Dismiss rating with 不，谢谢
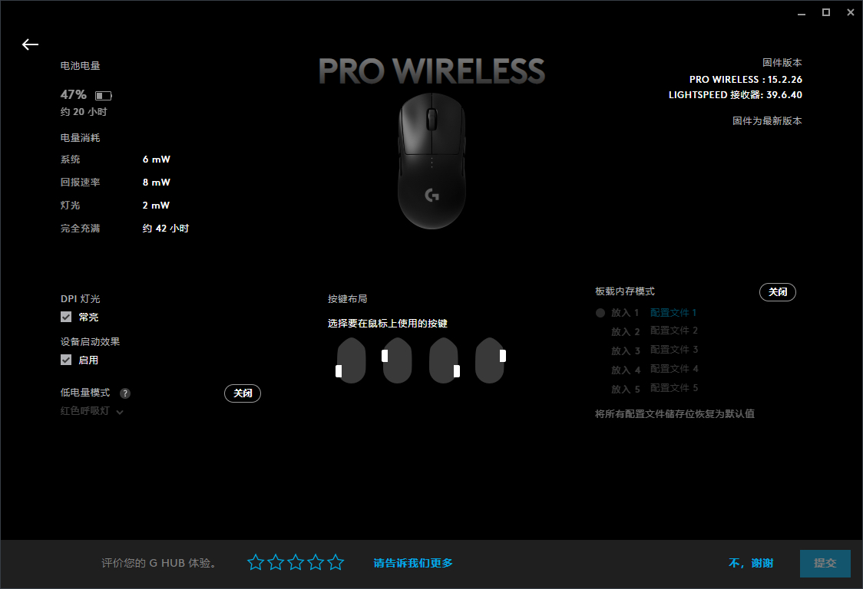The image size is (863, 589). tap(751, 563)
